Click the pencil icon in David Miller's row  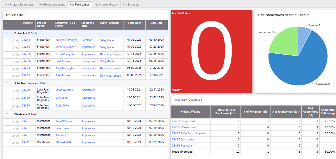(13, 106)
